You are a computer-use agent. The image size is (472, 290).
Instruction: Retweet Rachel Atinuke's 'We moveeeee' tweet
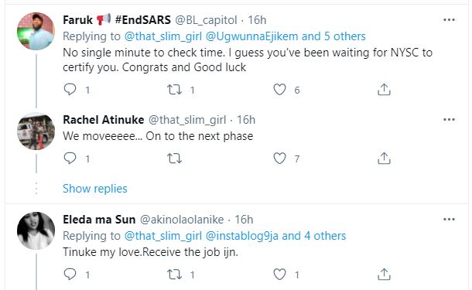click(175, 159)
